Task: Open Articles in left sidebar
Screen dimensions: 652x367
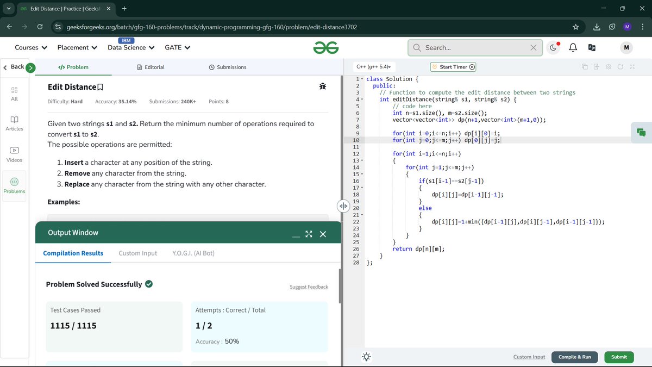Action: [x=14, y=123]
